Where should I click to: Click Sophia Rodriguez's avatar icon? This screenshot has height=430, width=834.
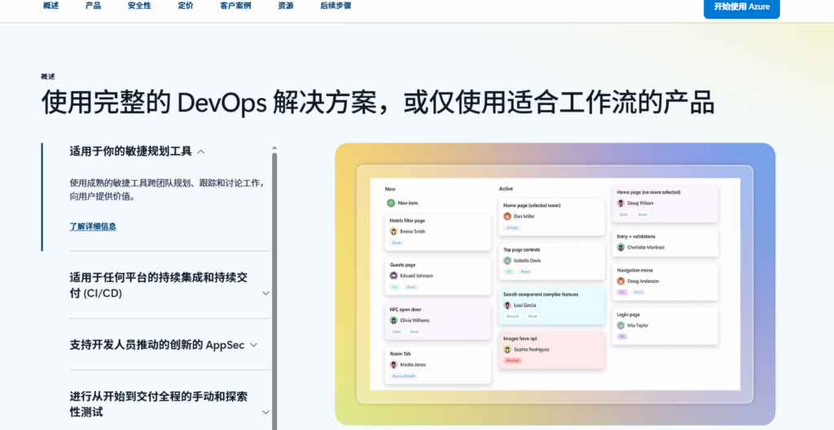(x=507, y=349)
